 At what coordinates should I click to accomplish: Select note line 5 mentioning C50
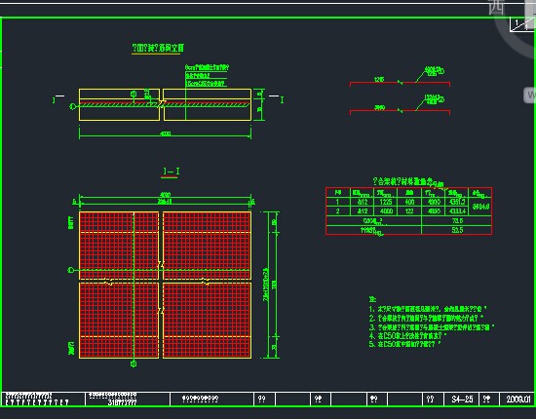click(404, 344)
